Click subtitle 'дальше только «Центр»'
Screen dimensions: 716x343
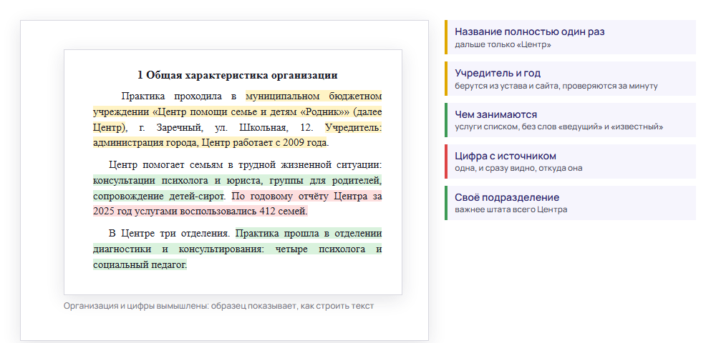503,44
